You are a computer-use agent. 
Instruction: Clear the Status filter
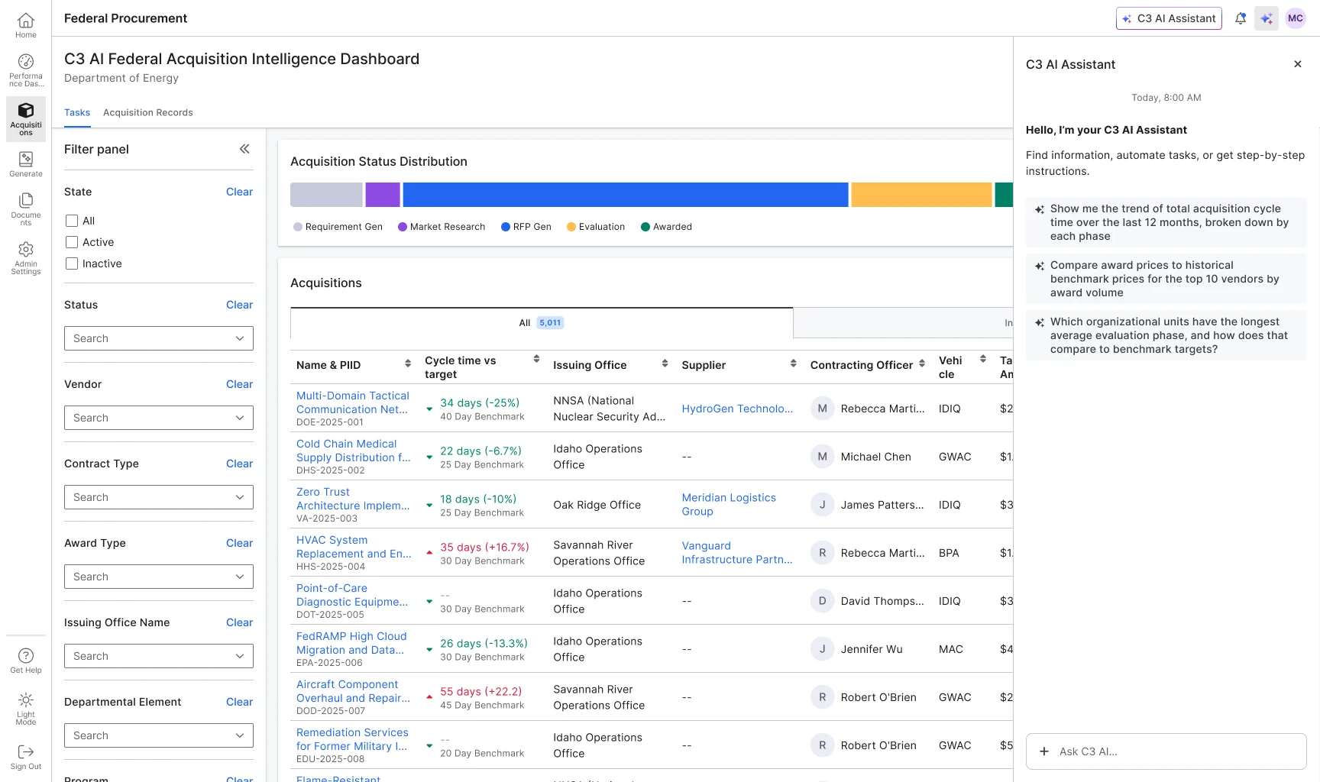pos(239,305)
